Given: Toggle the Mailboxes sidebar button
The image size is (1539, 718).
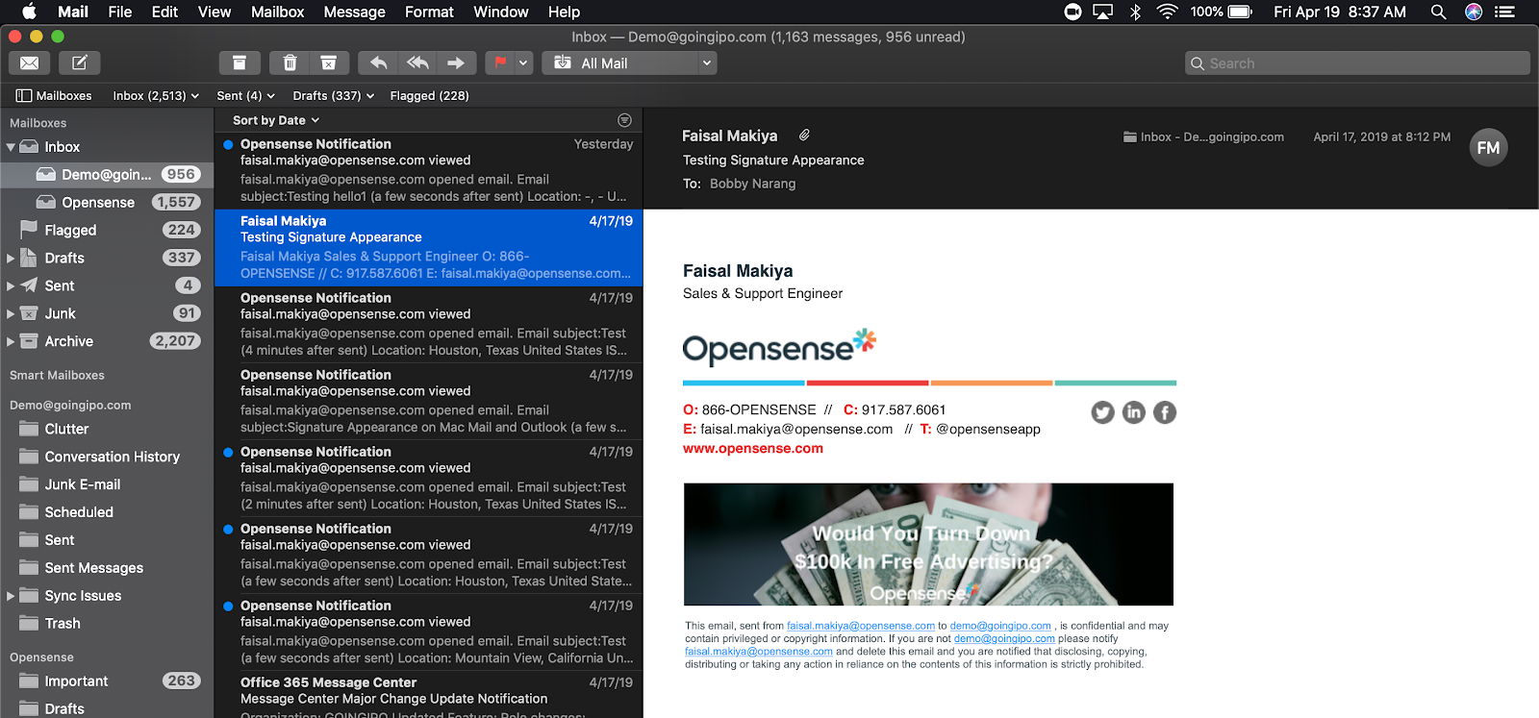Looking at the screenshot, I should (54, 96).
